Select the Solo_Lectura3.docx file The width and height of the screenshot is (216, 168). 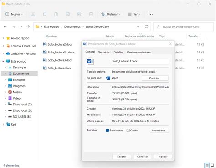click(60, 60)
